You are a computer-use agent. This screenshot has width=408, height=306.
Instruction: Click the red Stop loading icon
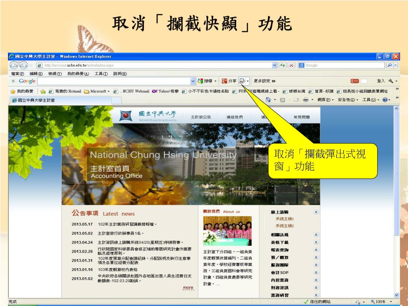[291, 65]
